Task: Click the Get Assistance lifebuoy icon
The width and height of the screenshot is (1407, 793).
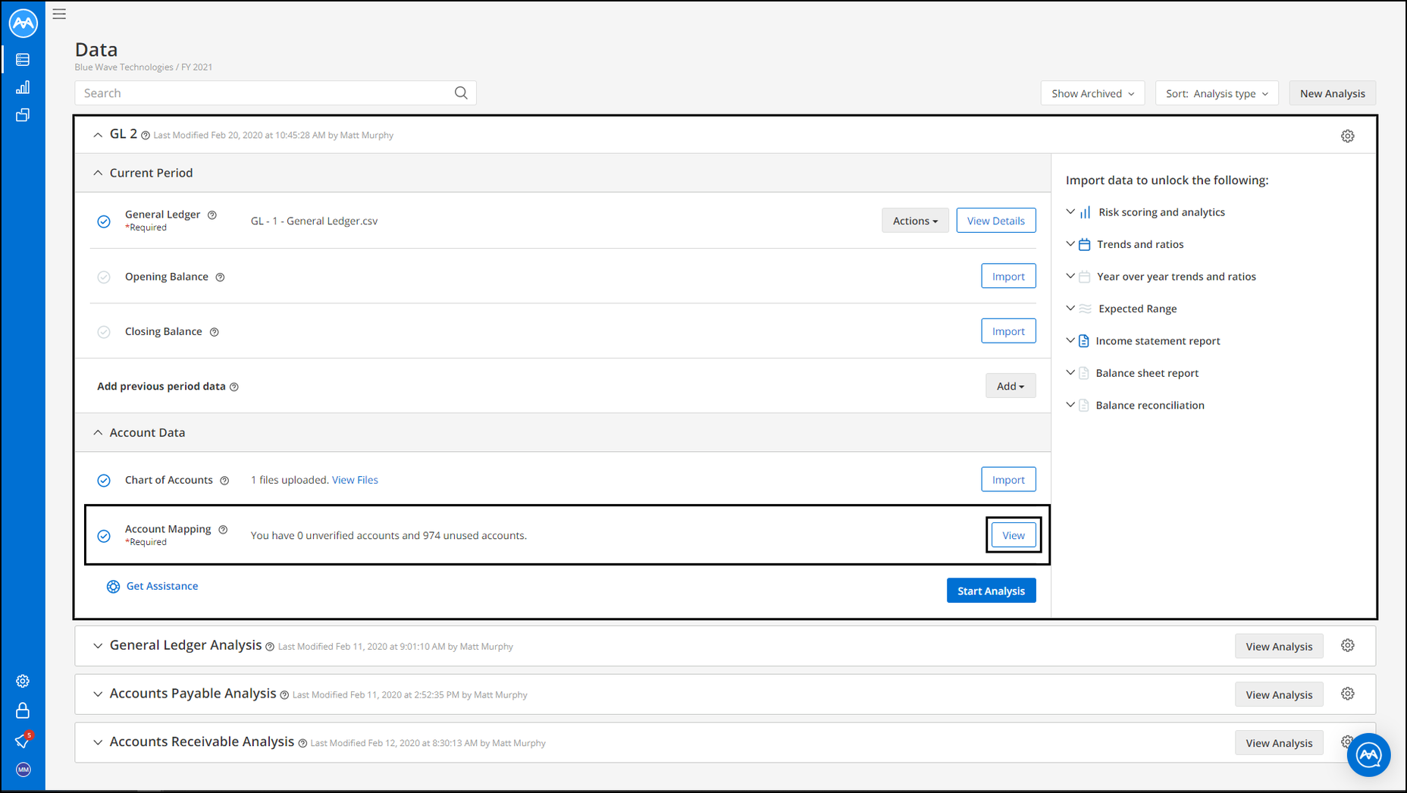Action: 113,587
